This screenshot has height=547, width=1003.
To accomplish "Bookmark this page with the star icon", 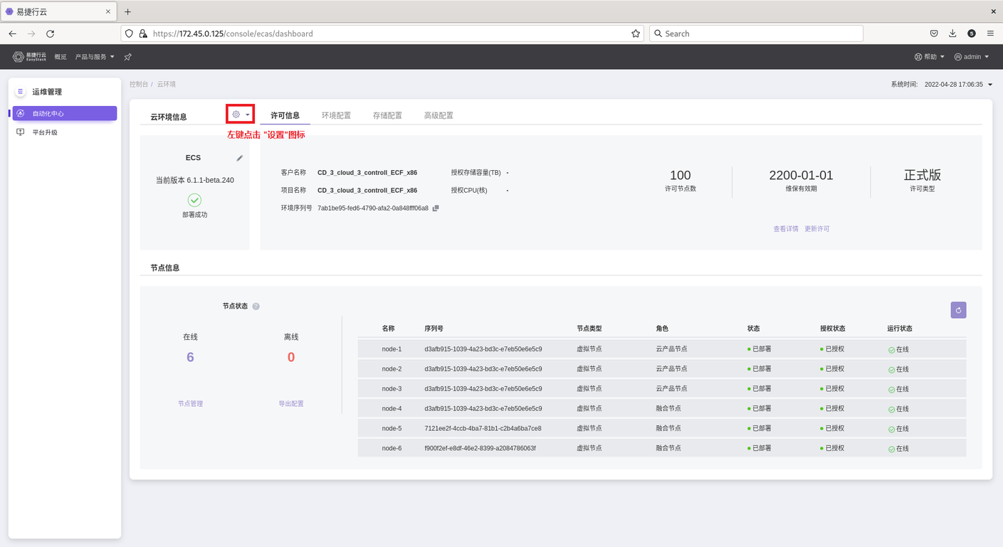I will click(635, 33).
